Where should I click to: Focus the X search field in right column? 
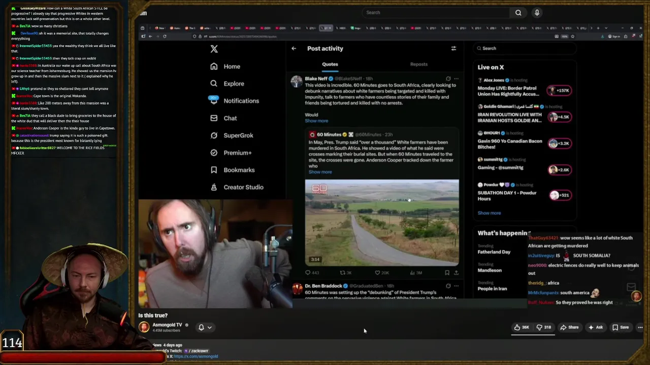pos(525,49)
